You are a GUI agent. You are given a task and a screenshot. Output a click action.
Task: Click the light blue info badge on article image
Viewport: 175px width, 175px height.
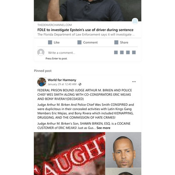135,21
